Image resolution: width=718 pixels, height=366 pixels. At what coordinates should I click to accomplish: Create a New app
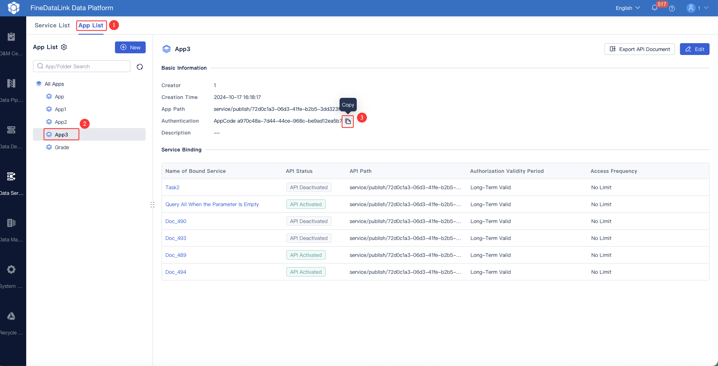click(130, 47)
